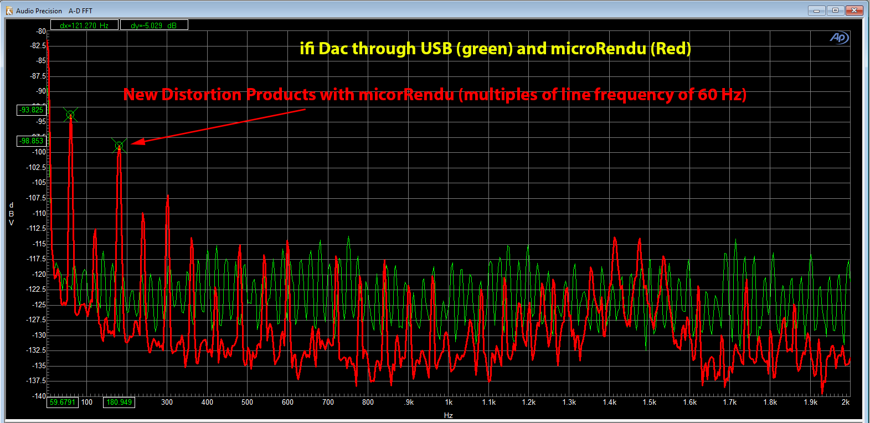
Task: Click the -110 value on the vertical axis
Action: pyautogui.click(x=39, y=213)
